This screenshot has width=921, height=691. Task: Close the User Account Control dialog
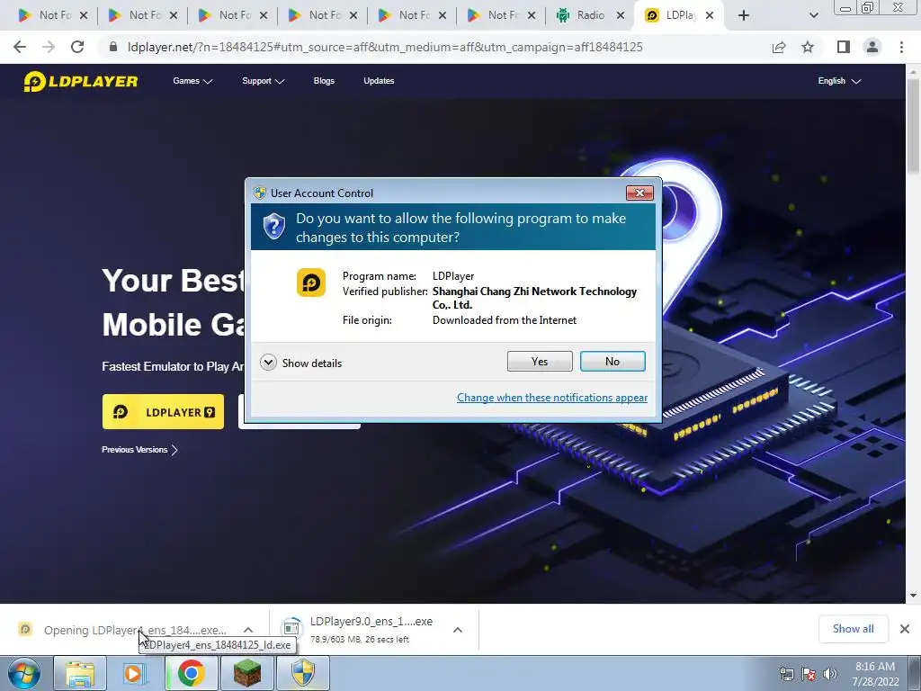click(x=639, y=193)
